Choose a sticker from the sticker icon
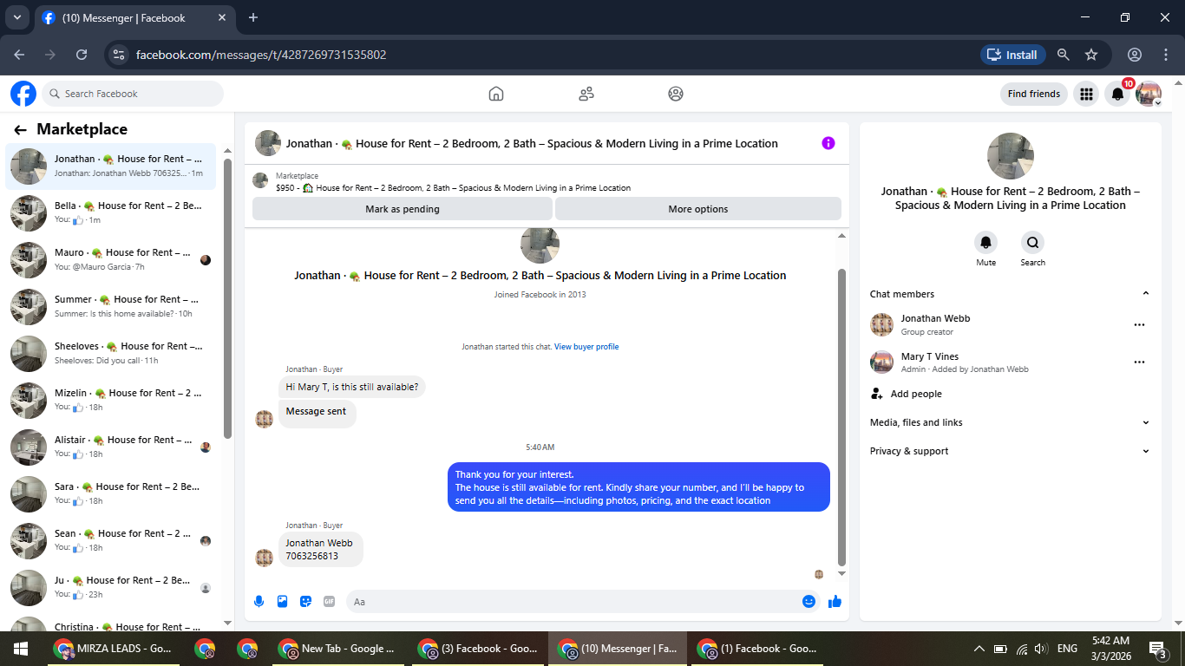1185x666 pixels. point(305,602)
